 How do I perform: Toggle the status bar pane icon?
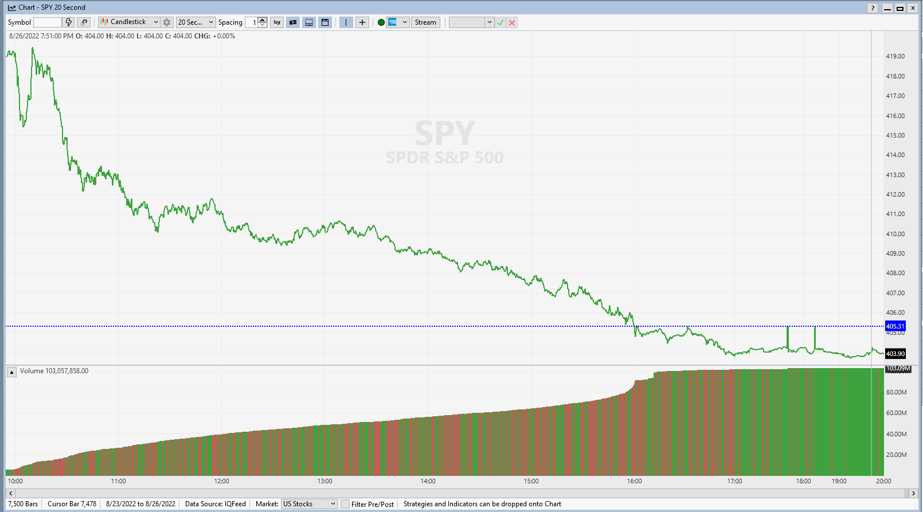[x=325, y=22]
